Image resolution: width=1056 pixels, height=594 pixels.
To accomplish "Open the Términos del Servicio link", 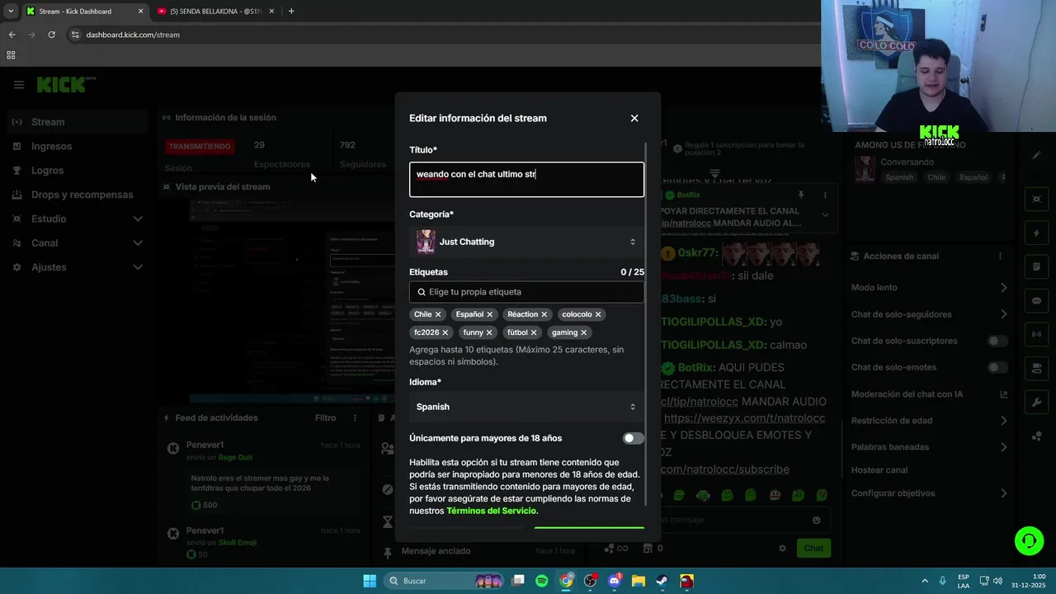I will (493, 511).
